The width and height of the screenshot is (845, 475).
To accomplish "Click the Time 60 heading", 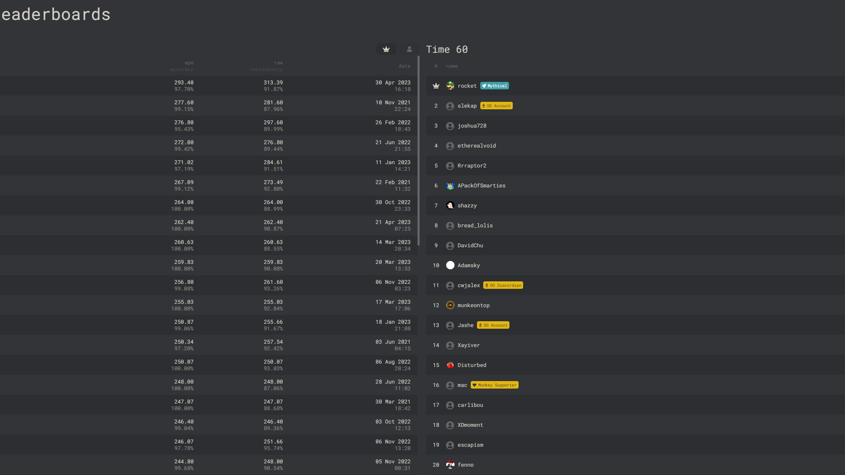I will click(x=447, y=49).
